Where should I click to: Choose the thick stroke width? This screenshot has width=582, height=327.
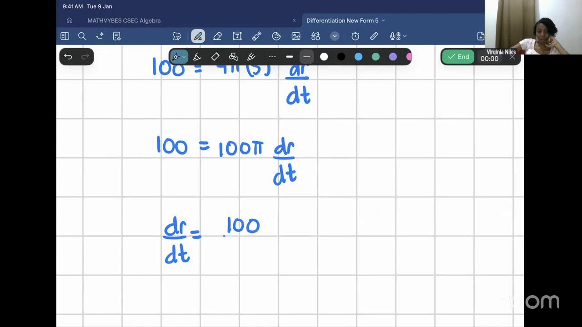[289, 57]
